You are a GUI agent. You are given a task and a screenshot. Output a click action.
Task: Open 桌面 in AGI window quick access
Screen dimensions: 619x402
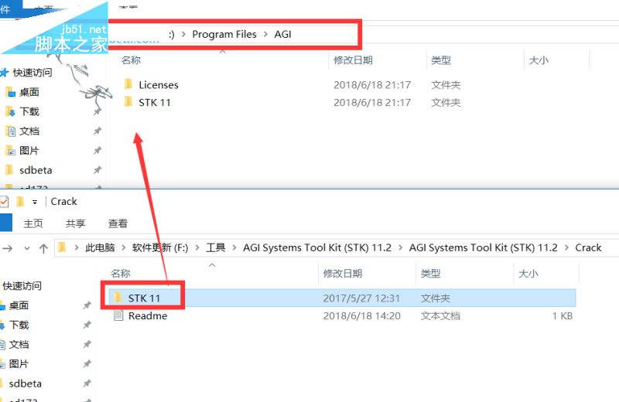coord(29,92)
